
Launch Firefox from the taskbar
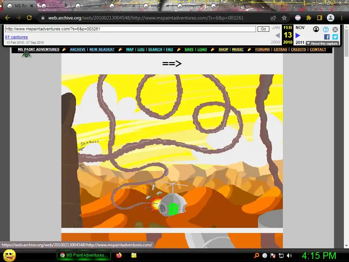[119, 255]
